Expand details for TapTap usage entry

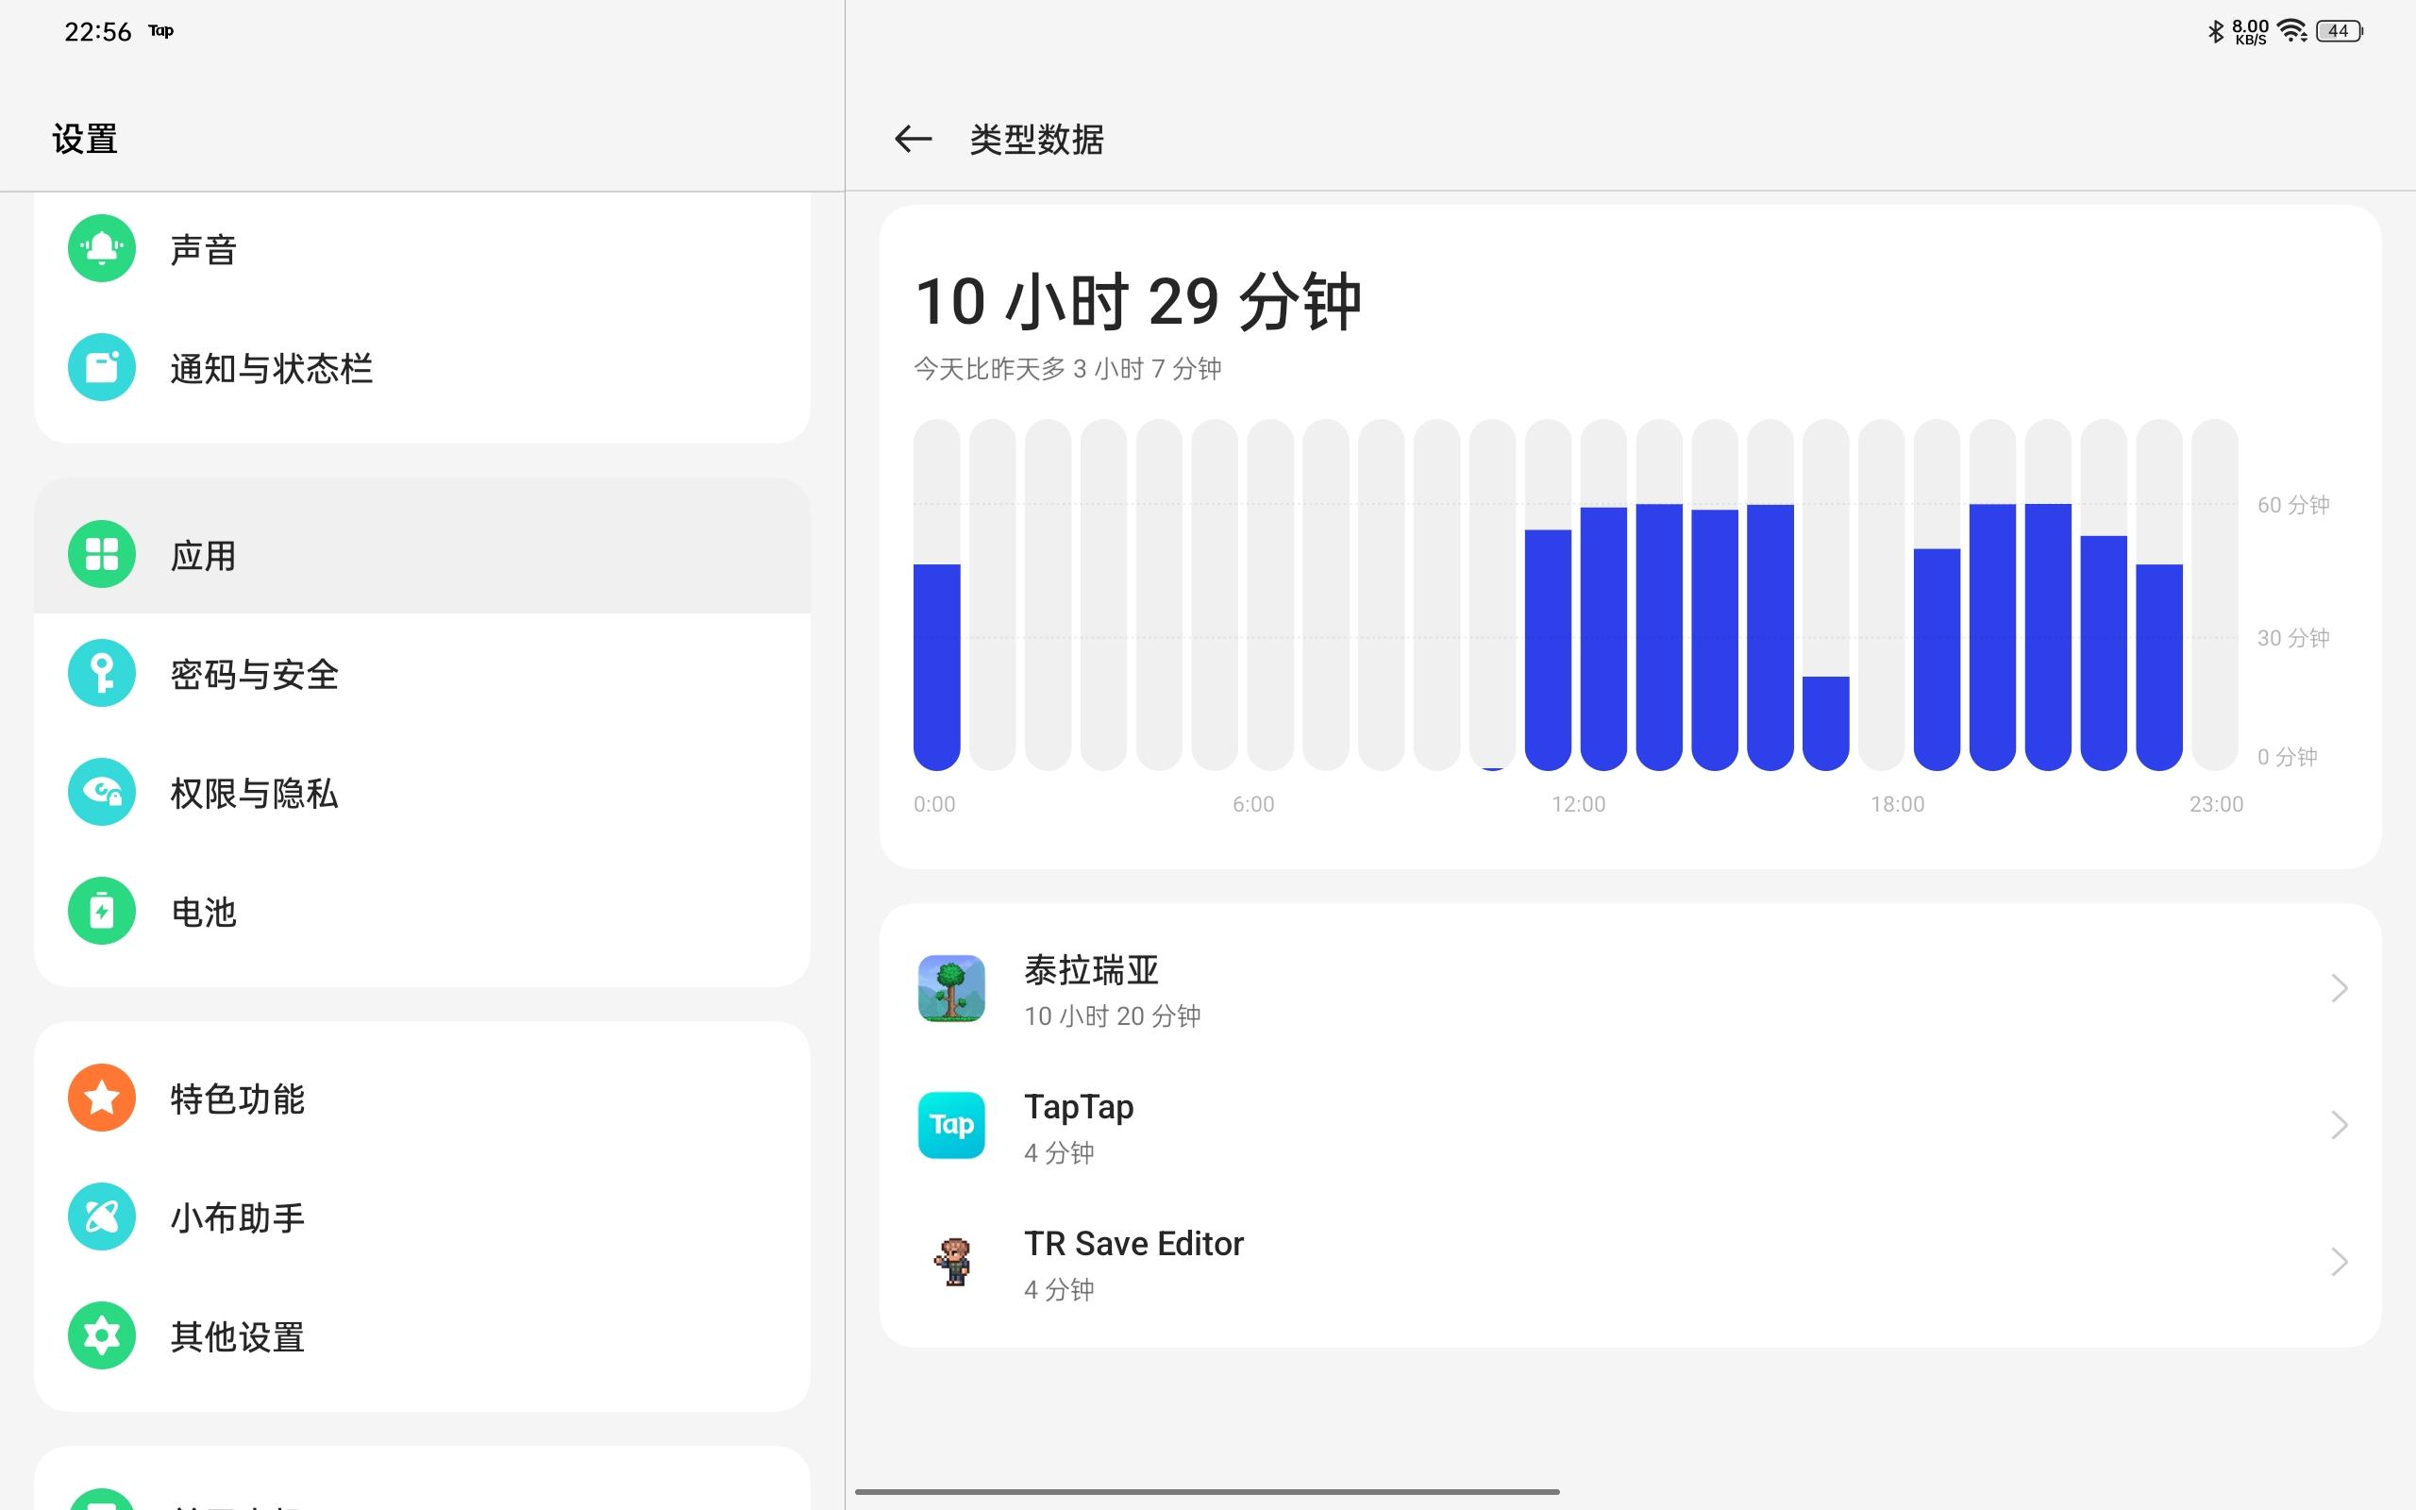[2341, 1126]
